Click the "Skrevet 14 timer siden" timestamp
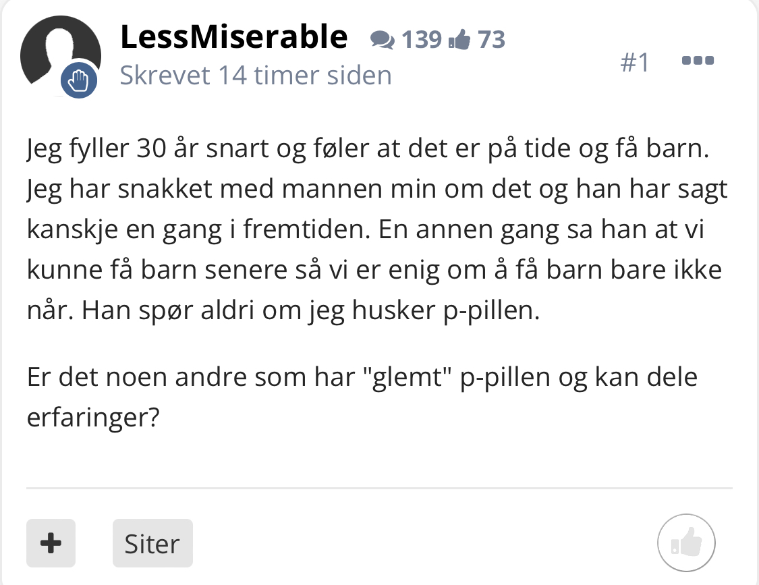 pos(256,75)
